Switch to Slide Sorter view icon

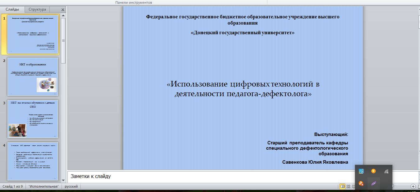348,186
